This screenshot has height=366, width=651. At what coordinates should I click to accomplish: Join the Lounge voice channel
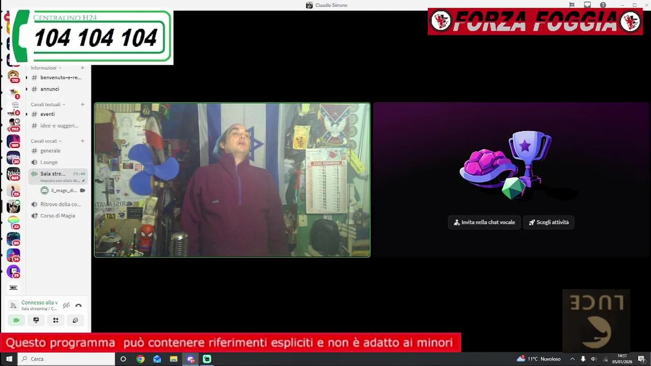pos(56,162)
